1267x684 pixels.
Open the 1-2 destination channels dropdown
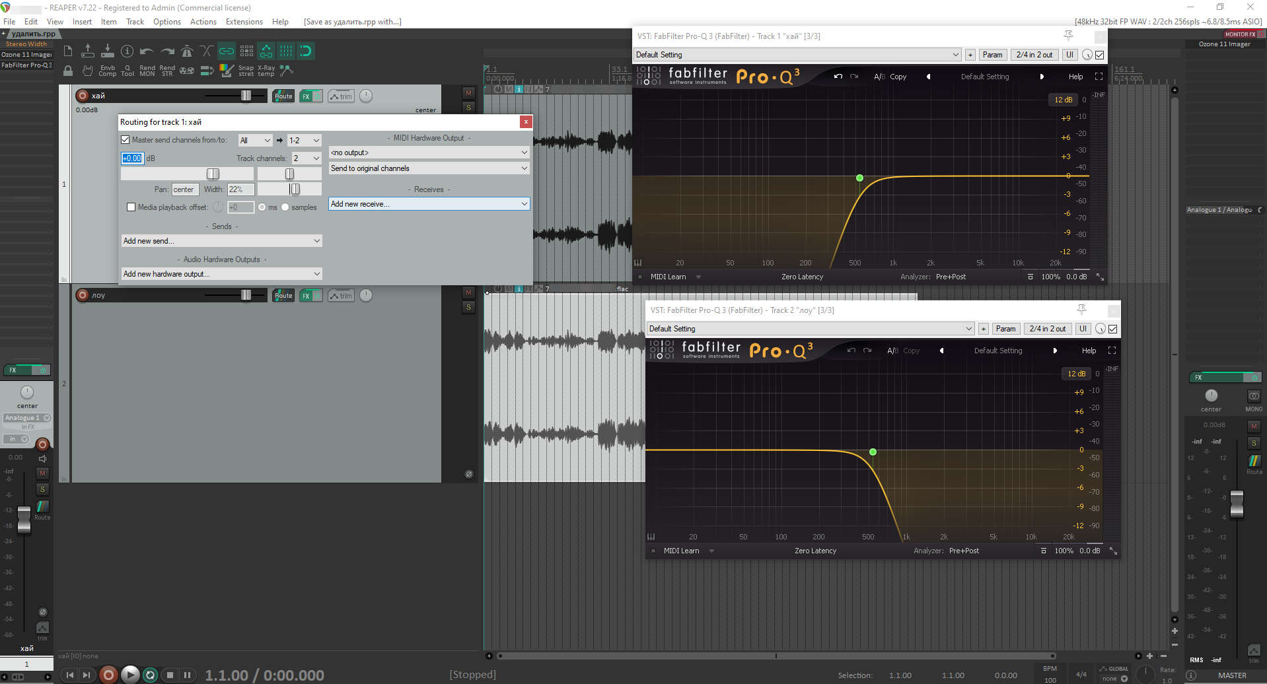coord(304,141)
